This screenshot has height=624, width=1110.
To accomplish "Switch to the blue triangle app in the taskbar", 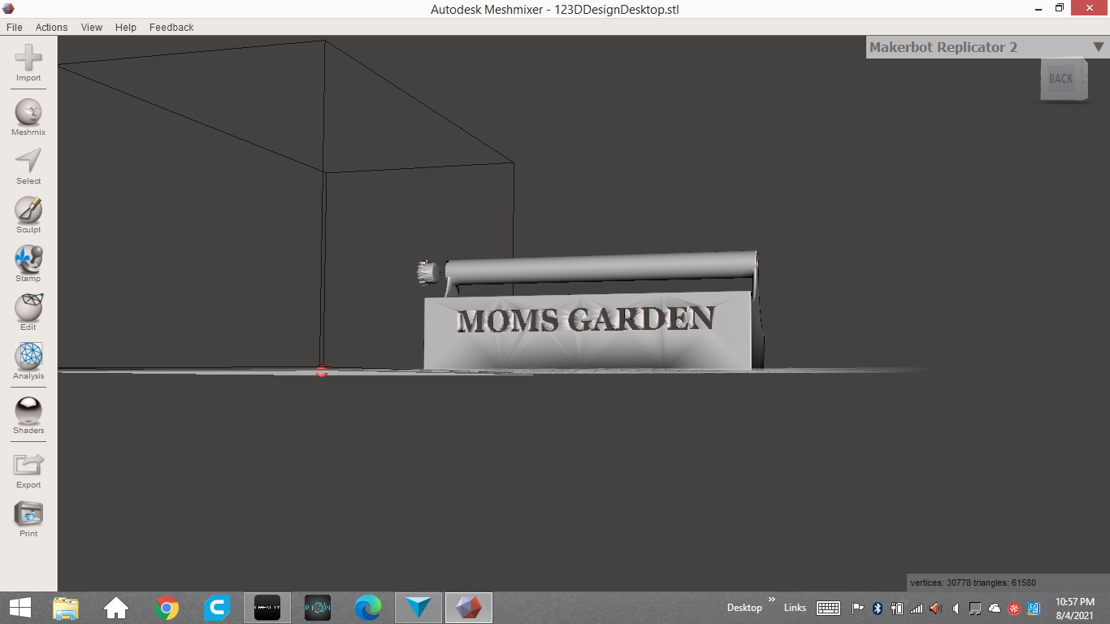I will click(418, 608).
